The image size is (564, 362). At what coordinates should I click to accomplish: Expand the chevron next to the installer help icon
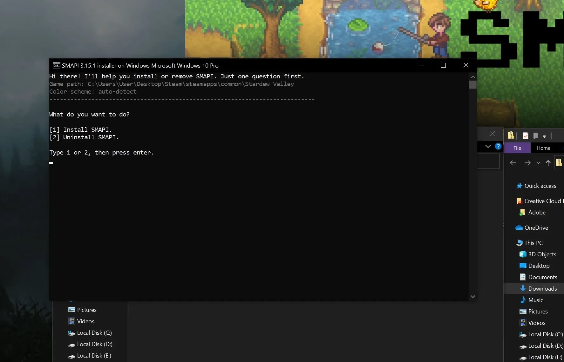[488, 147]
